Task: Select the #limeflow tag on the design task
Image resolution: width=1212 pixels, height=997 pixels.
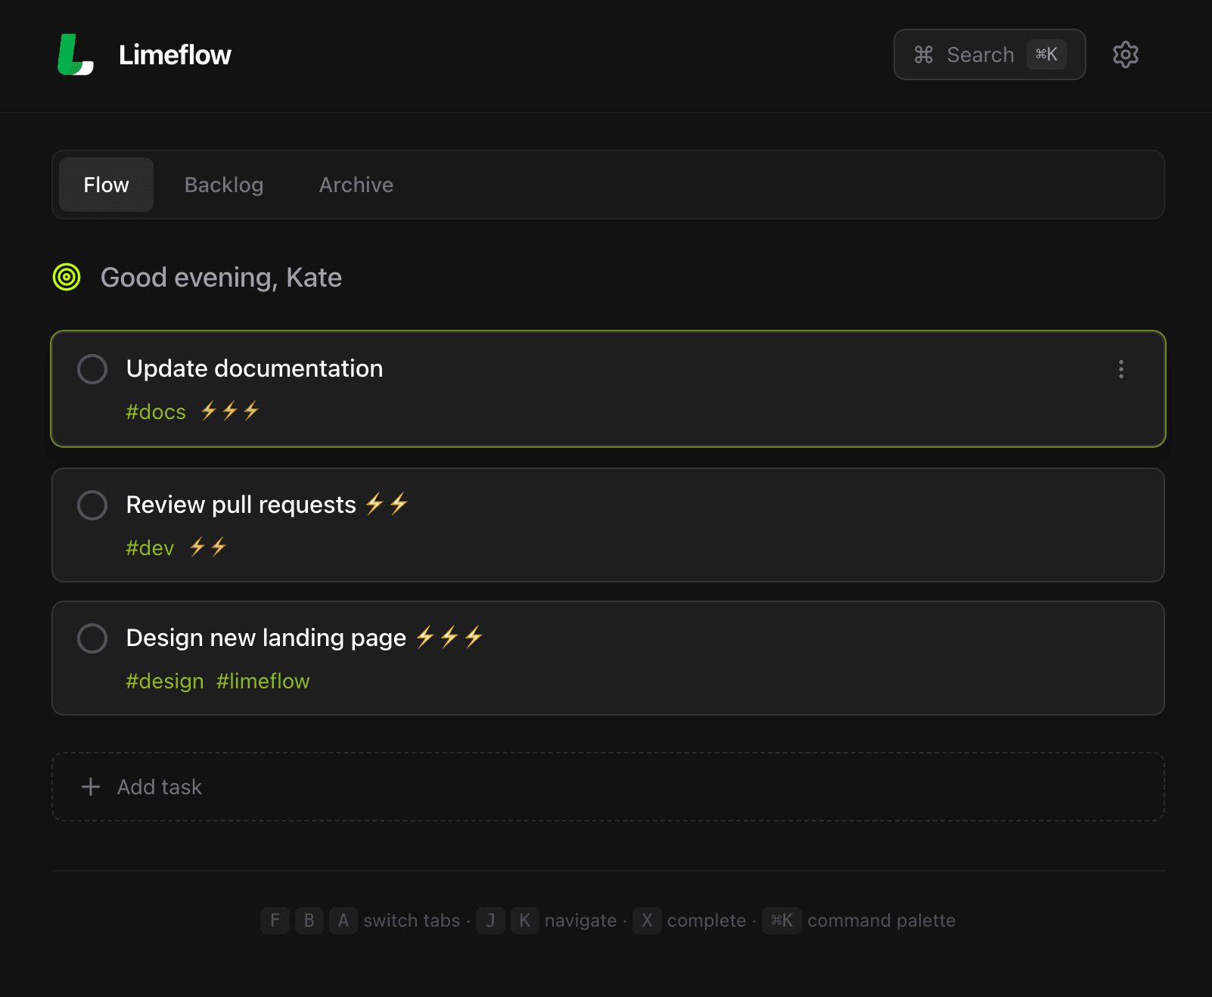Action: point(263,680)
